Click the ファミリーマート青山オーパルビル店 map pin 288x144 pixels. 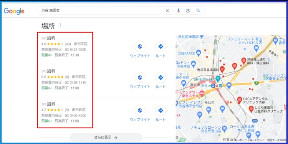pyautogui.click(x=256, y=48)
